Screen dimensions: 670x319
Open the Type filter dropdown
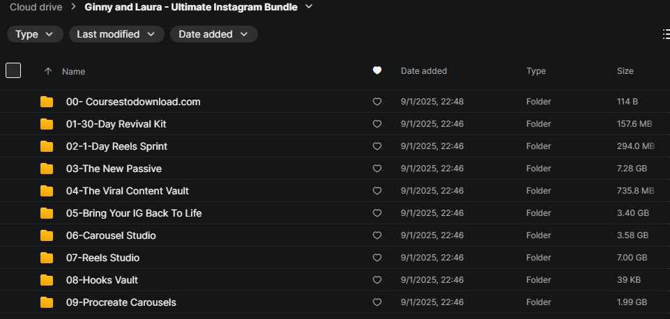35,34
